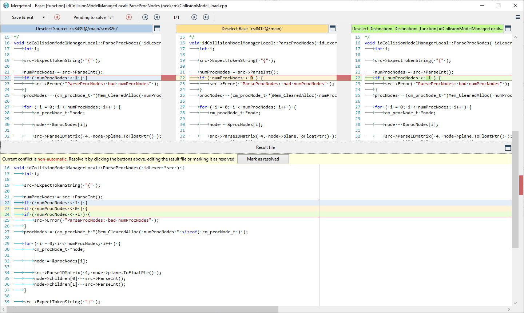Jump to the first conflict
The height and width of the screenshot is (313, 524).
click(145, 17)
